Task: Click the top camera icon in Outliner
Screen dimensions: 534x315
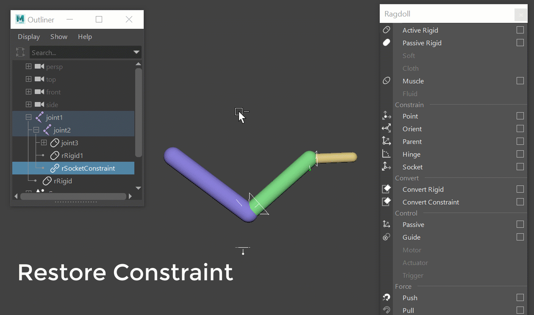Action: 39,79
